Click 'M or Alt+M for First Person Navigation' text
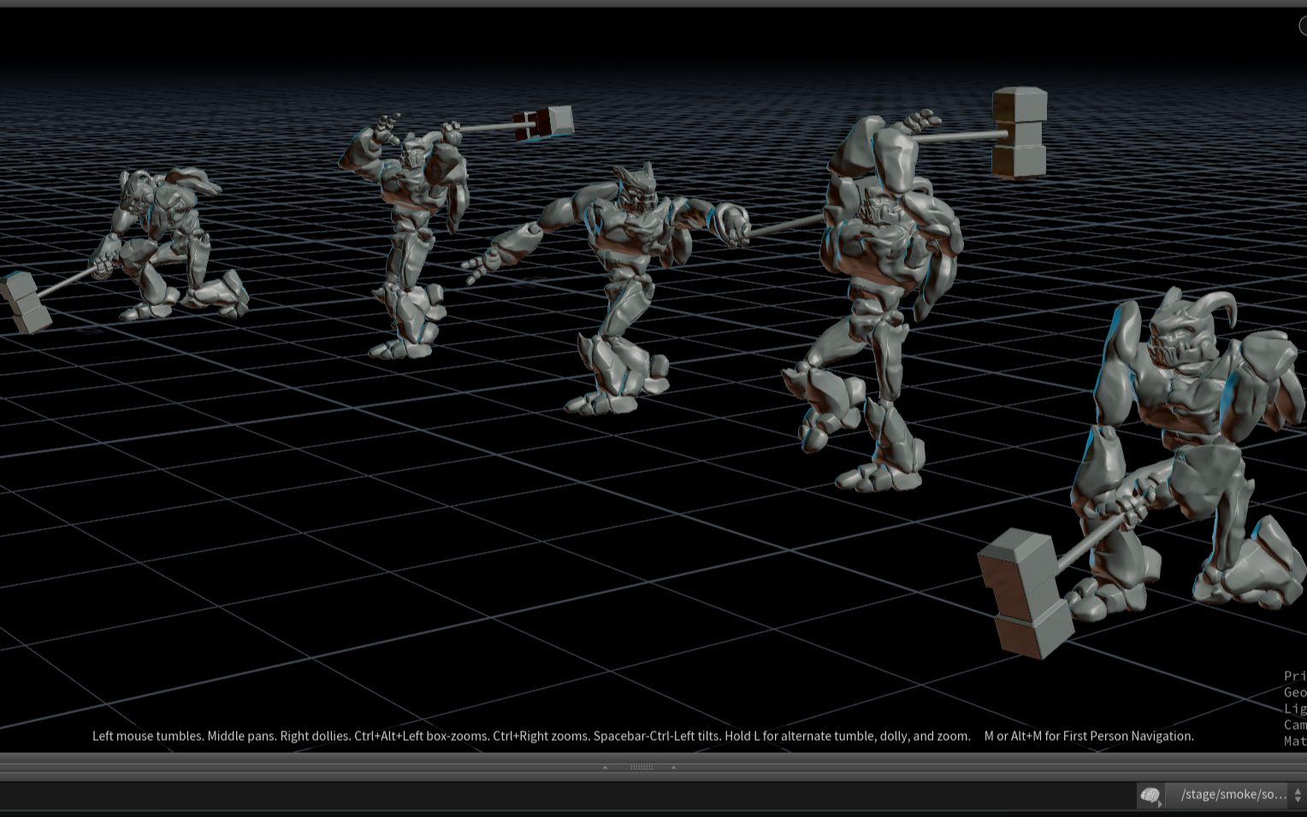The width and height of the screenshot is (1307, 817). pos(1089,736)
